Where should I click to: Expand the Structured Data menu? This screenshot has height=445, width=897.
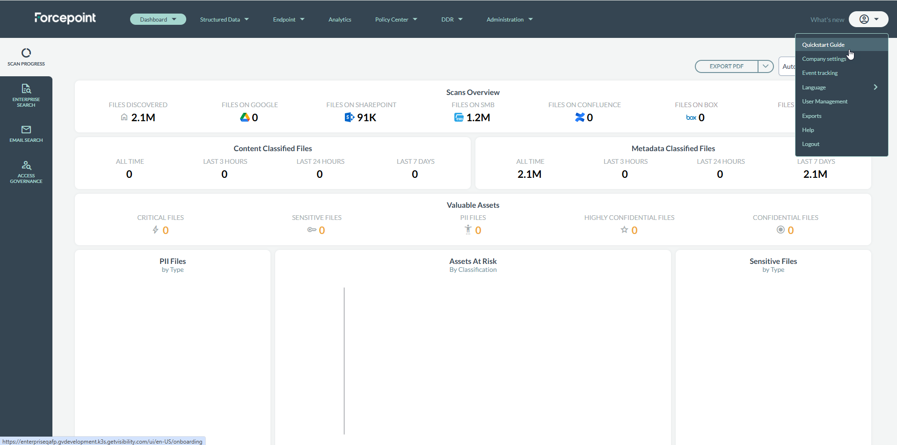(x=224, y=20)
